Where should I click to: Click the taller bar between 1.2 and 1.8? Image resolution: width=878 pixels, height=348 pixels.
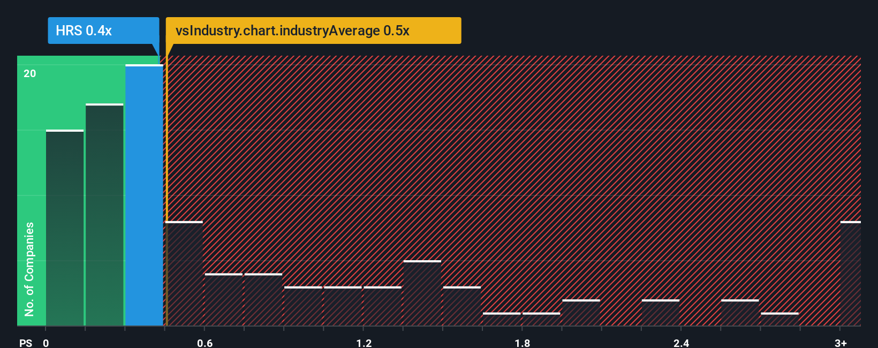click(422, 293)
